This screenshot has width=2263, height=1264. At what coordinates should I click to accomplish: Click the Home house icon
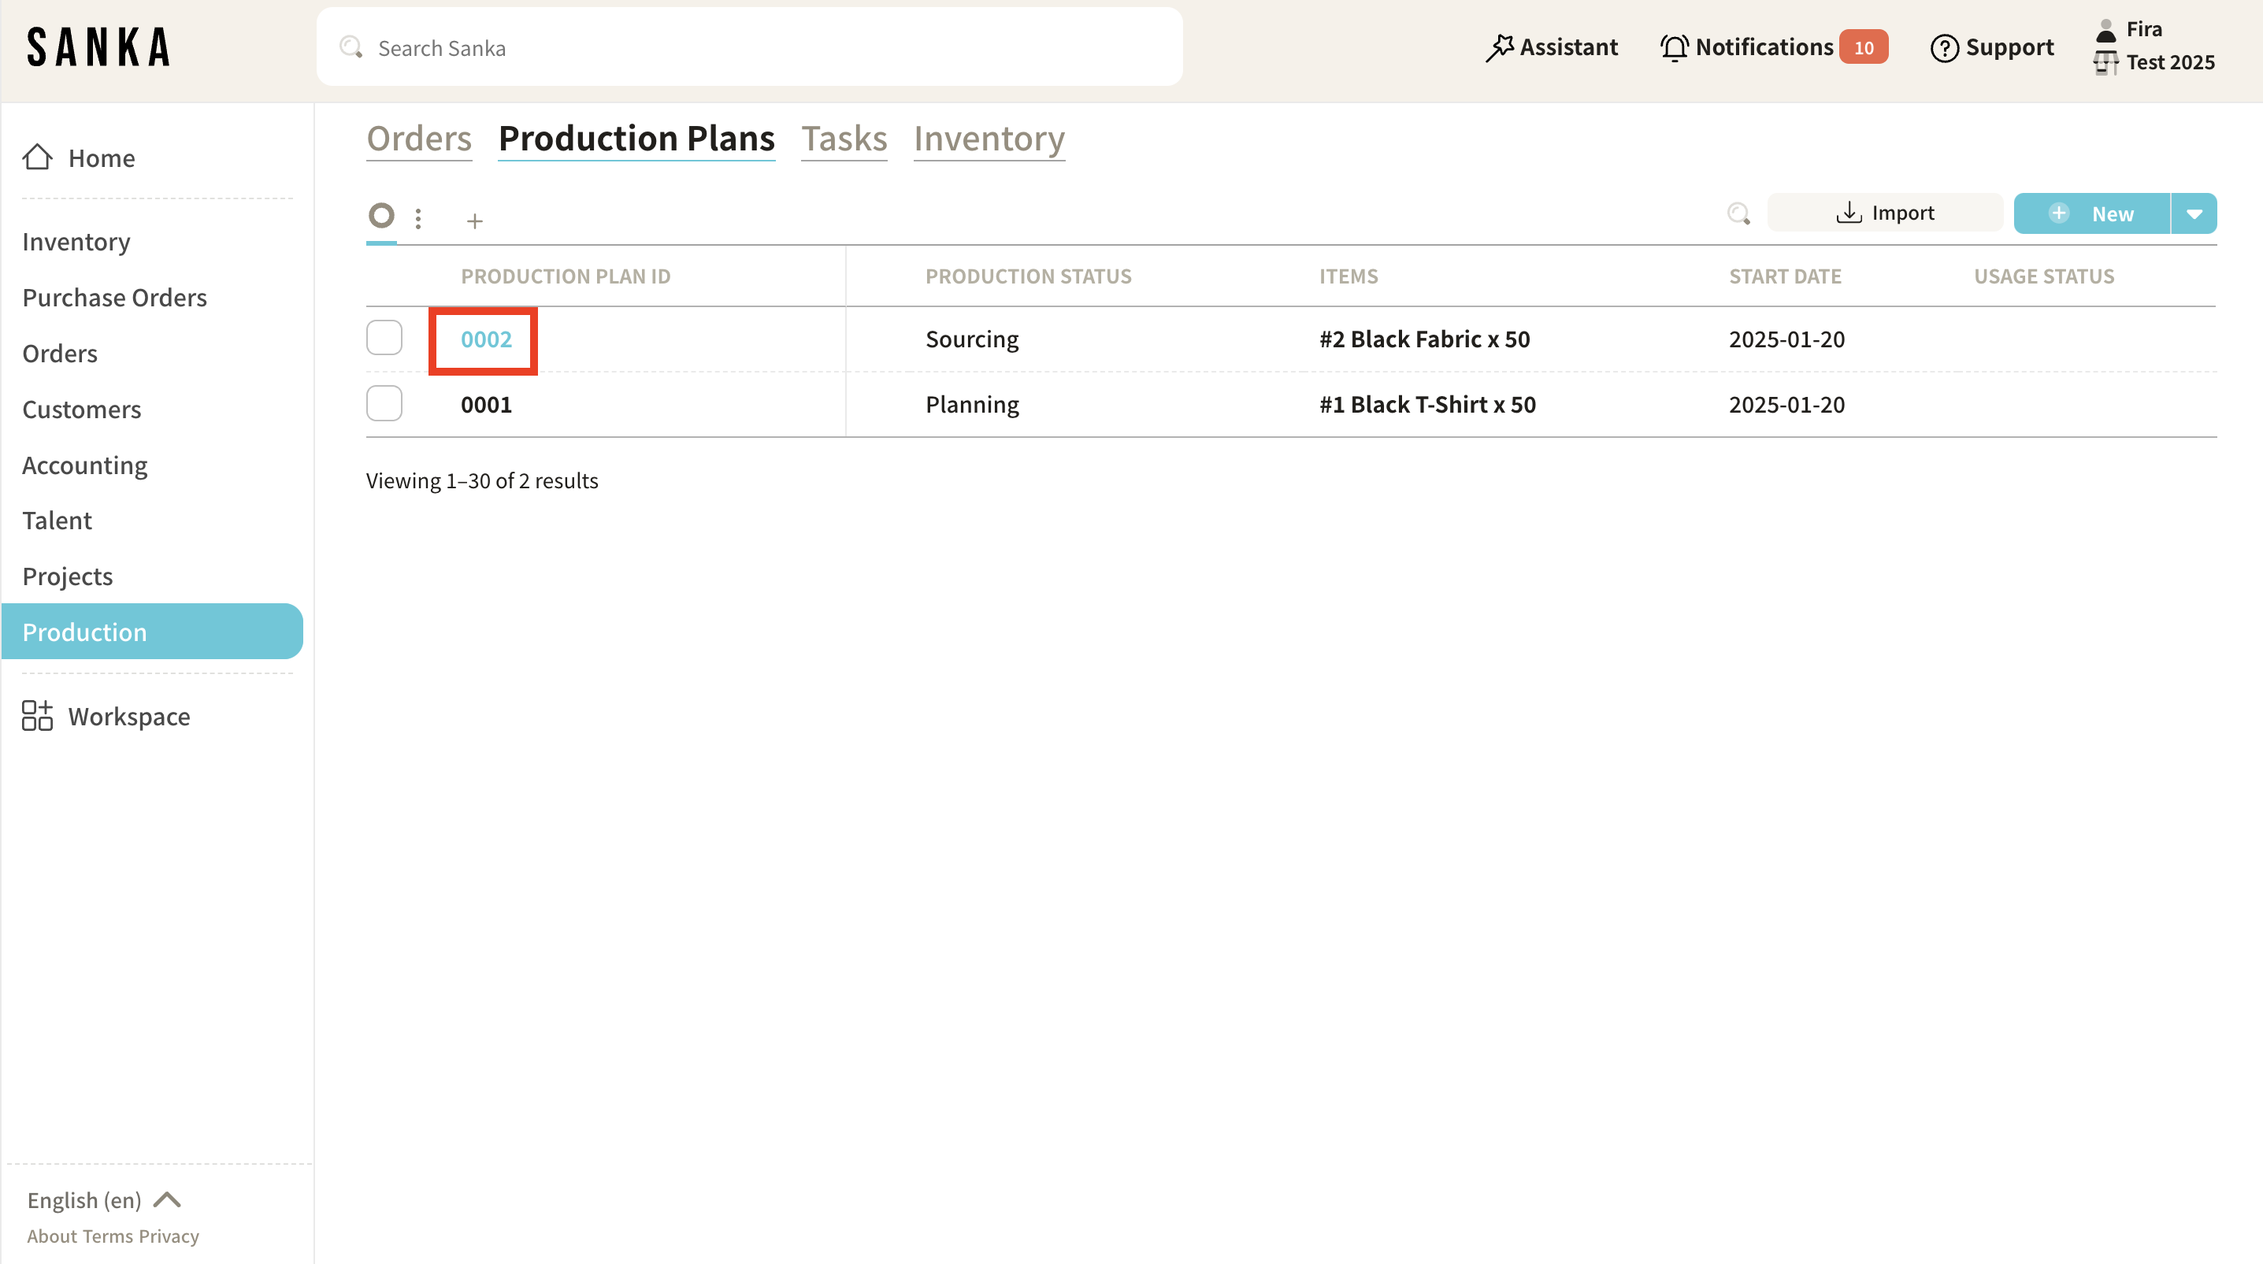37,158
